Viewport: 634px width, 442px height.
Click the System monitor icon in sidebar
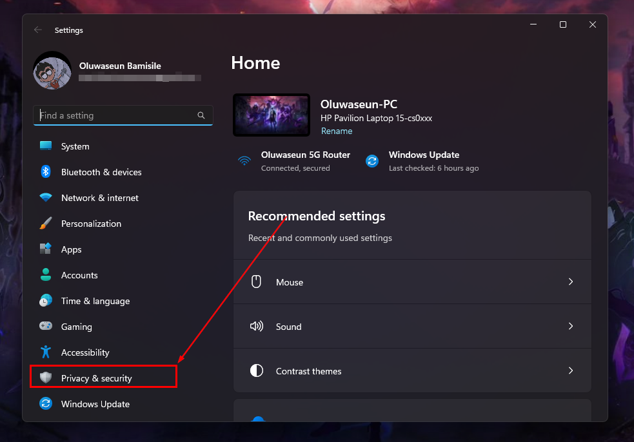46,146
